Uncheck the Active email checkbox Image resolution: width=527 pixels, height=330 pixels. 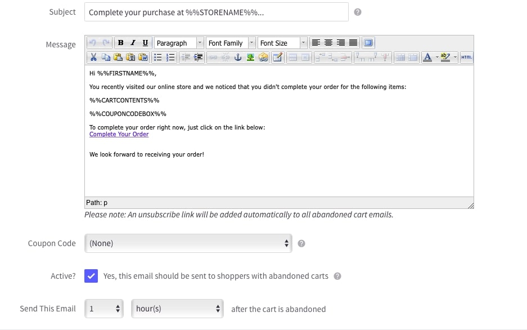click(x=91, y=276)
